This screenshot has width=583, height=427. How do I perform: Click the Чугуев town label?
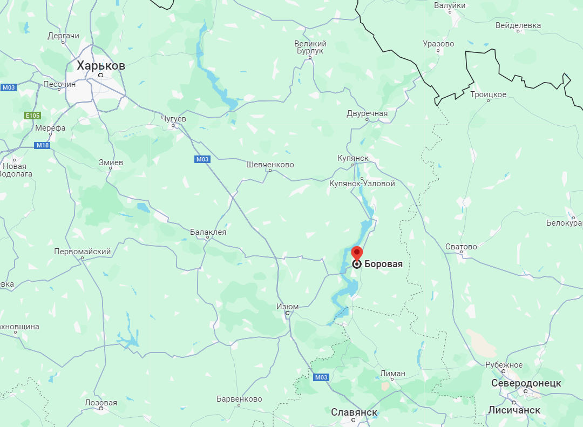point(173,119)
